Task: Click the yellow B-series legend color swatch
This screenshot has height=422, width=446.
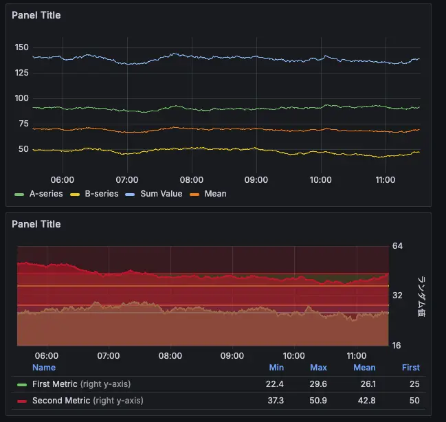Action: pyautogui.click(x=75, y=195)
